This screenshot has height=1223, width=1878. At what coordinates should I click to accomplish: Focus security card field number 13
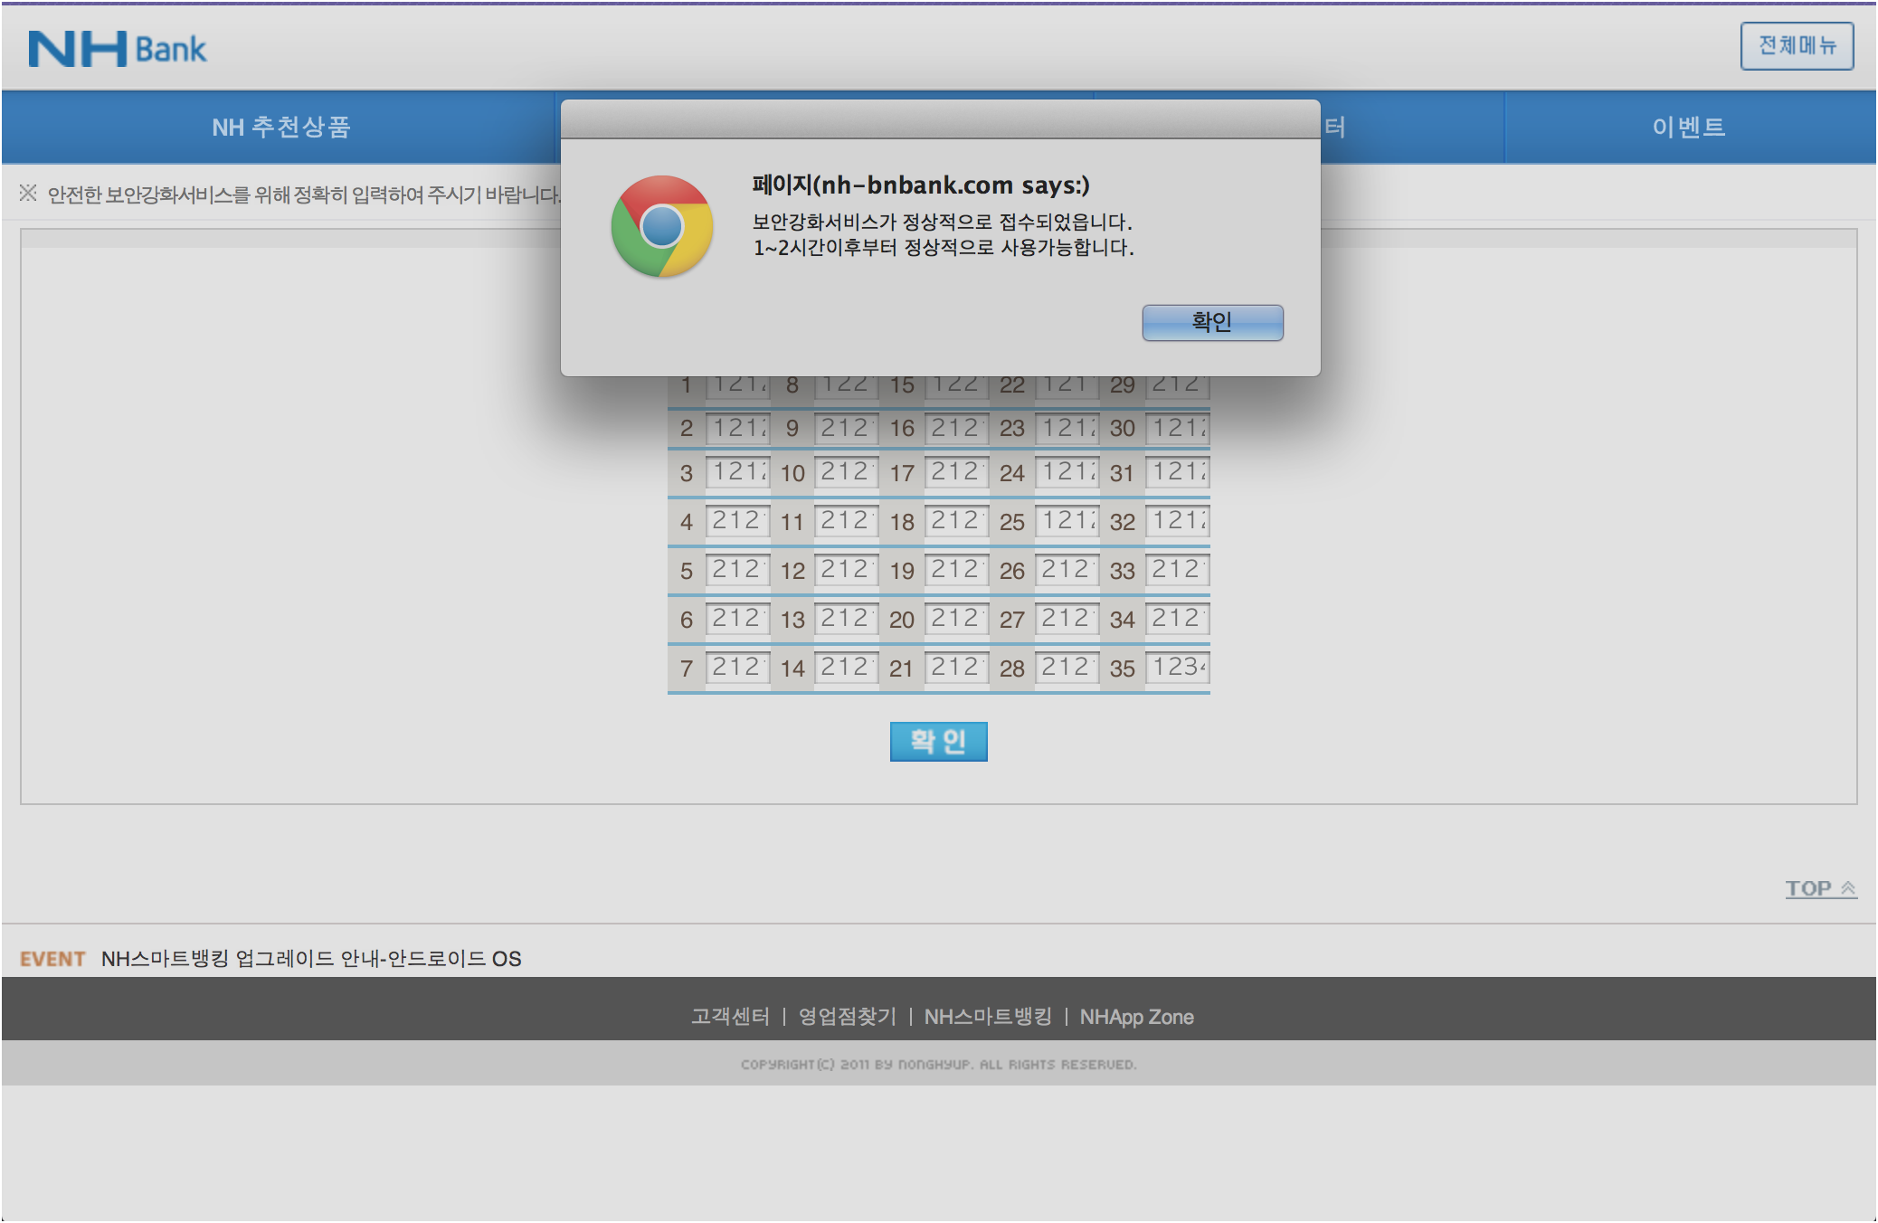pyautogui.click(x=847, y=619)
